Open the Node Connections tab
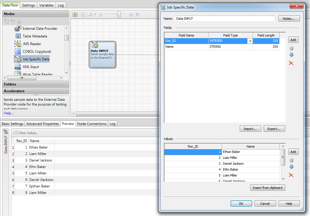The image size is (310, 216). pyautogui.click(x=92, y=124)
